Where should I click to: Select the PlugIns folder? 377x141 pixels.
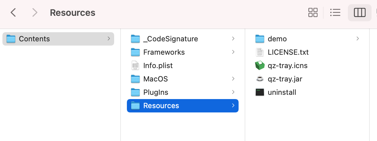(x=155, y=92)
